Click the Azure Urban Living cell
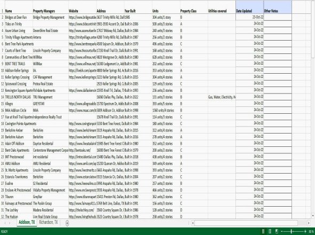Image resolution: width=315 pixels, height=235 pixels. (19, 30)
